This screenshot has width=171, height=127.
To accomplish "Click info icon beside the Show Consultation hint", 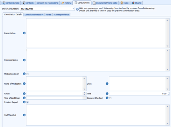I will tap(77, 9).
